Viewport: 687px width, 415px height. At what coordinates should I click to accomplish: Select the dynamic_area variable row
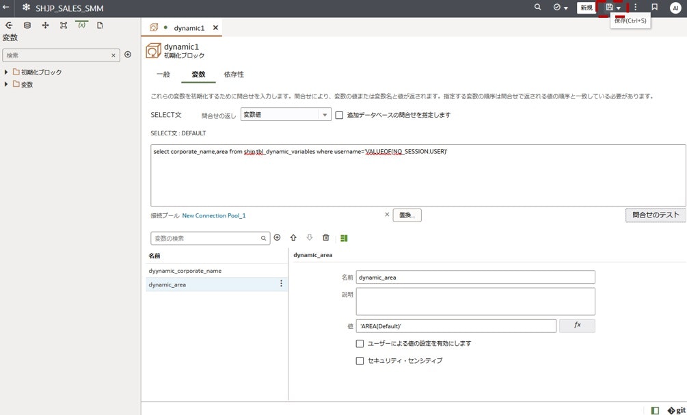(x=217, y=284)
